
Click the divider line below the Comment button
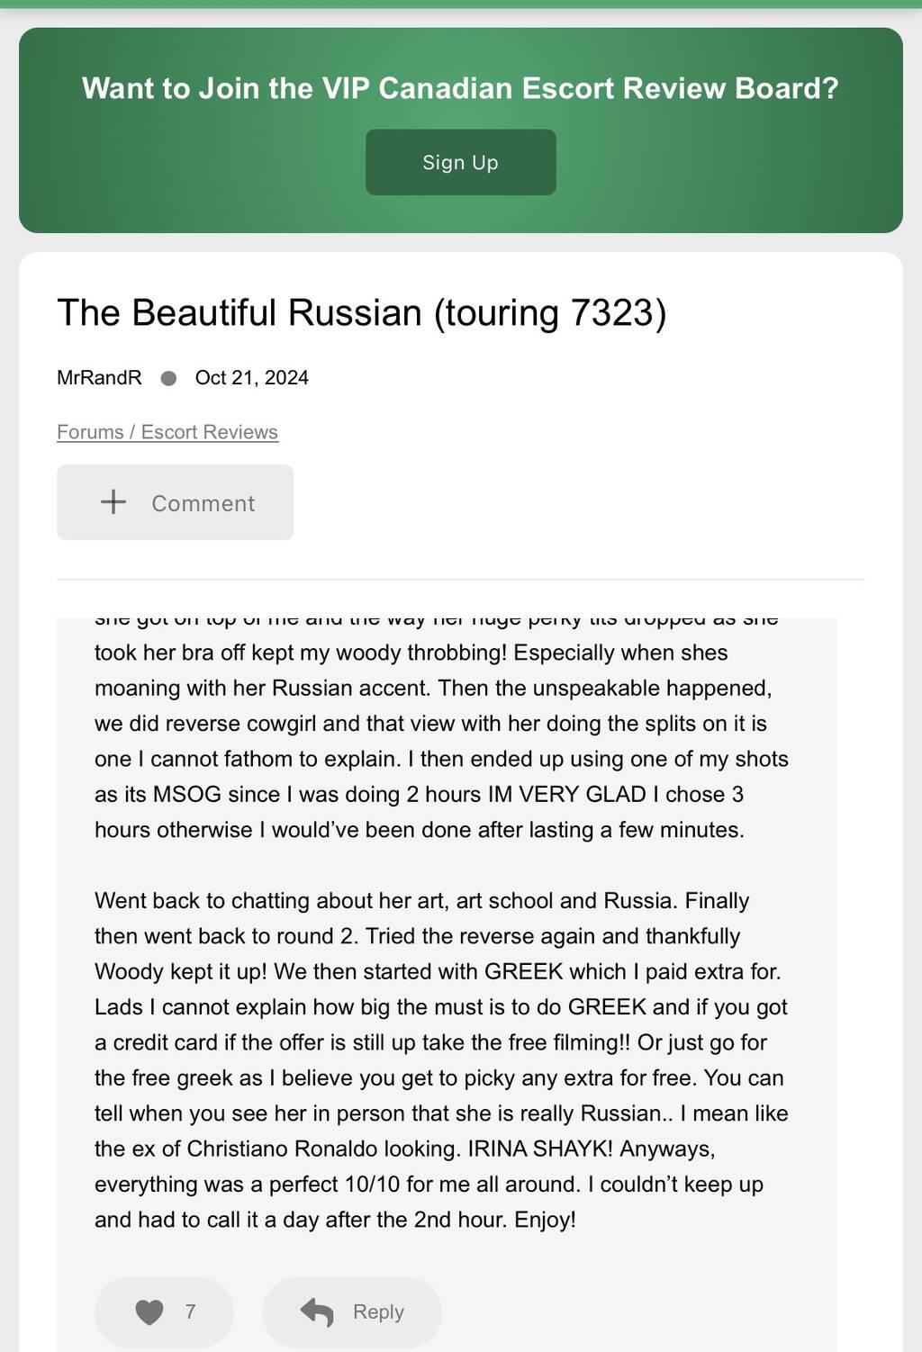(460, 580)
